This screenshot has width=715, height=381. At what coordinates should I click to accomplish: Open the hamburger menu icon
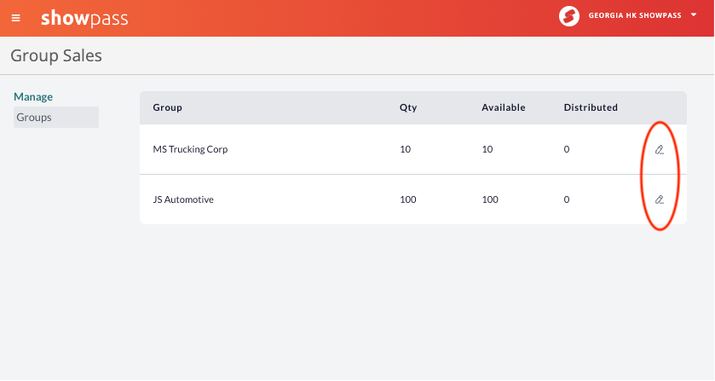pos(16,18)
